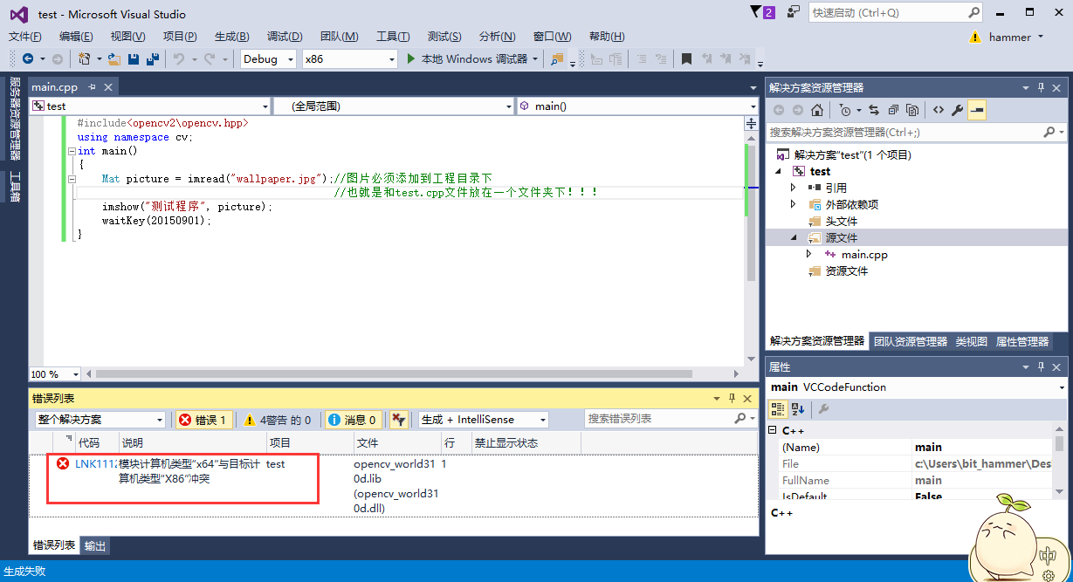The image size is (1073, 582).
Task: Click the Home icon in Solution Explorer
Action: click(x=817, y=110)
